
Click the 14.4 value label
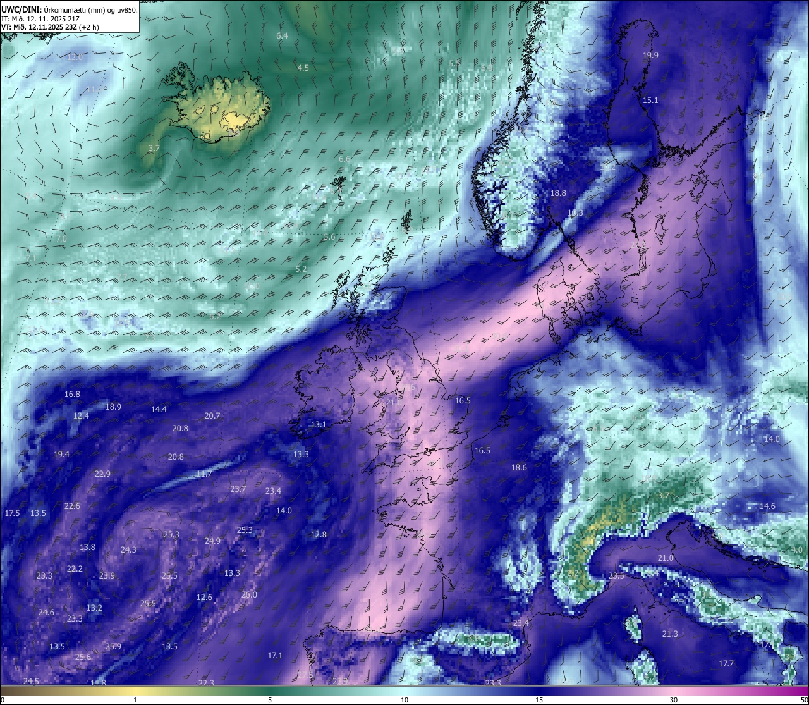159,410
